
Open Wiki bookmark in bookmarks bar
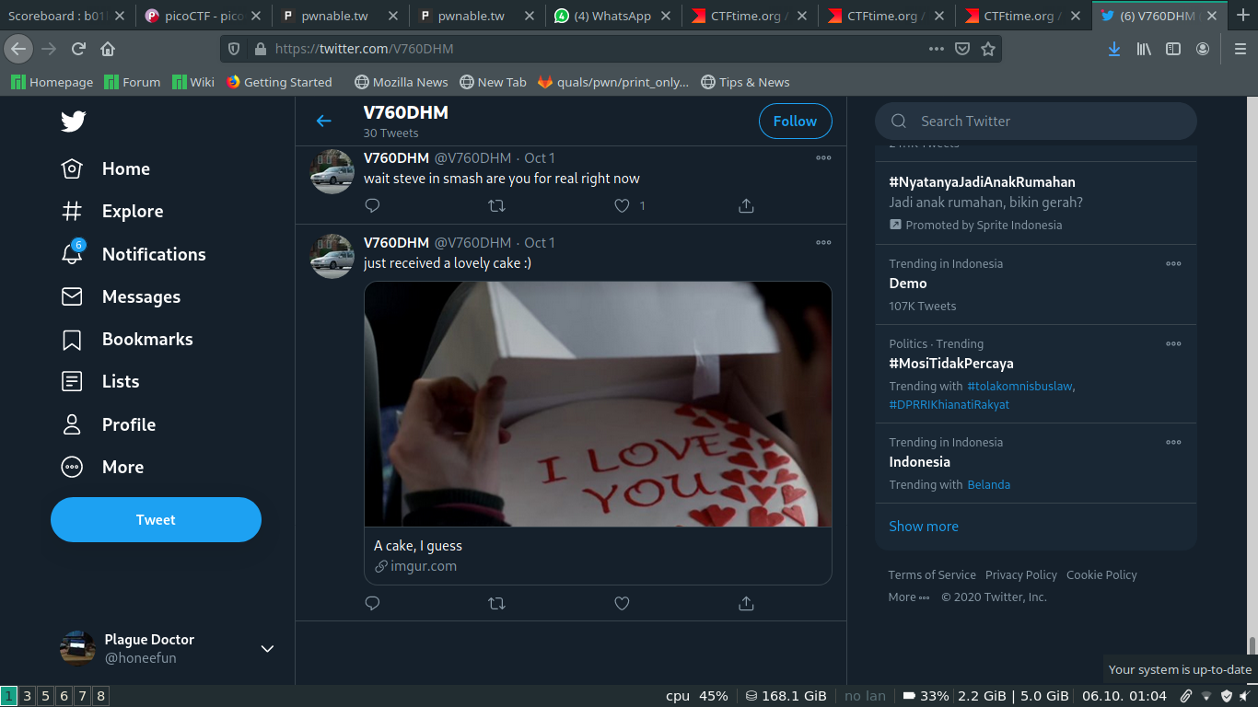[193, 82]
